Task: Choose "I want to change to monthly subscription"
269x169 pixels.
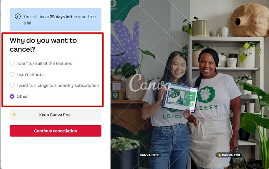Action: click(x=12, y=85)
